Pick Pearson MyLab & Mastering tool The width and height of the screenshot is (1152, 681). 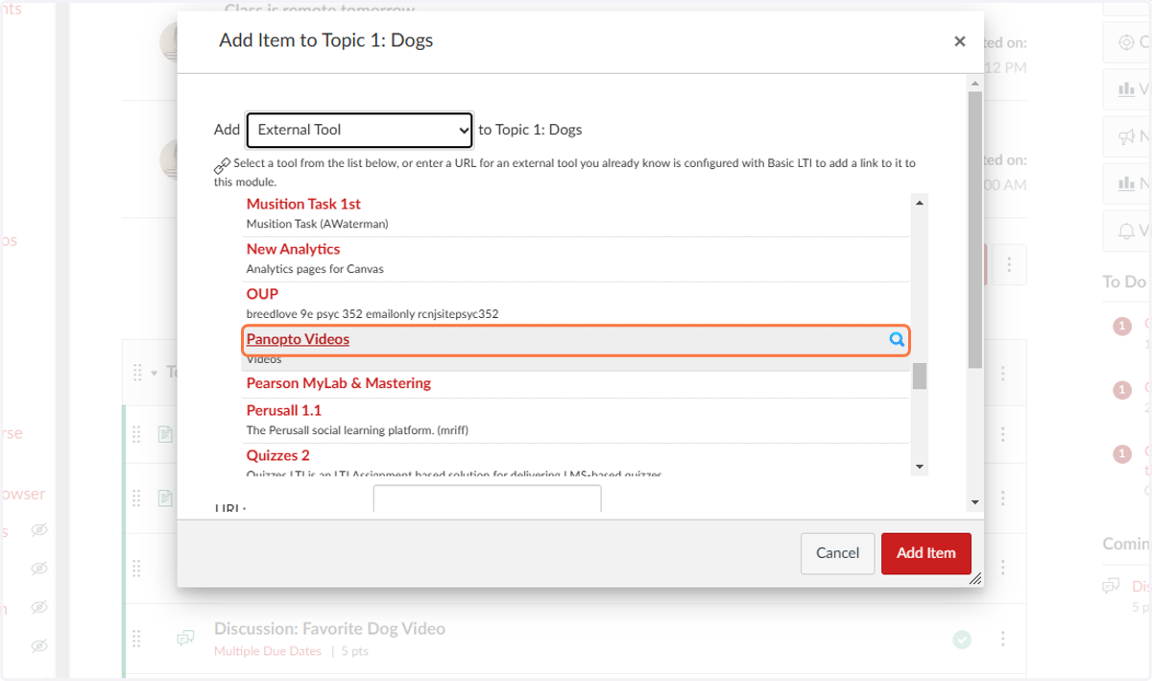(x=339, y=383)
